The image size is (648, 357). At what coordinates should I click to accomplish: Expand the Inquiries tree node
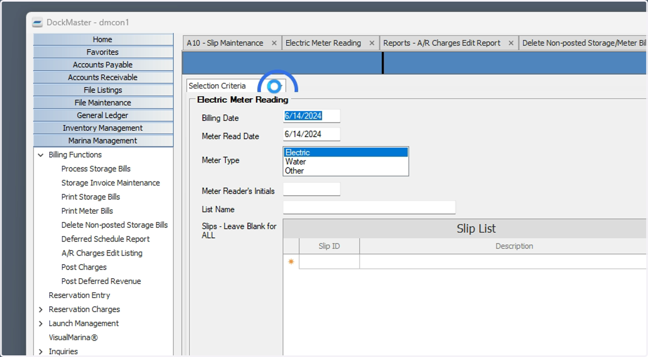(40, 352)
